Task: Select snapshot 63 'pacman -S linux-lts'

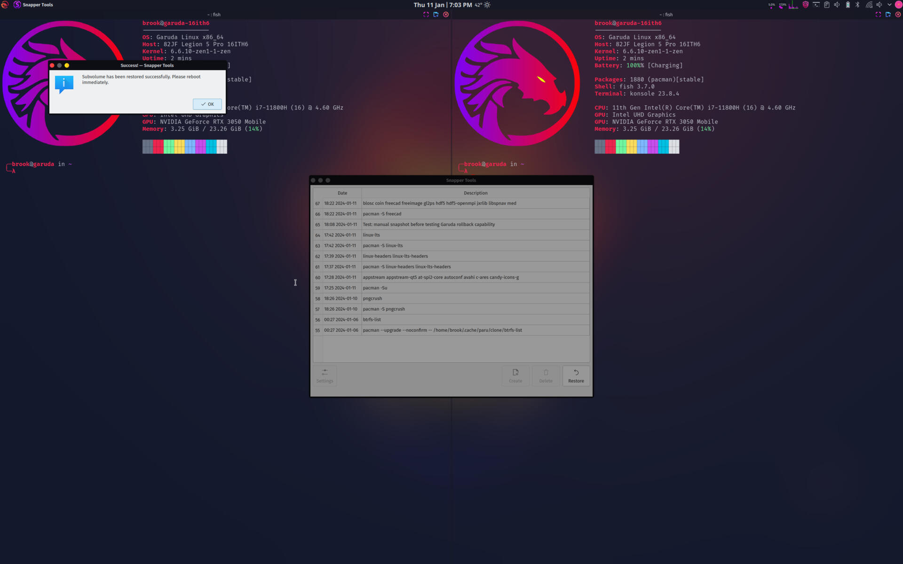Action: click(451, 245)
